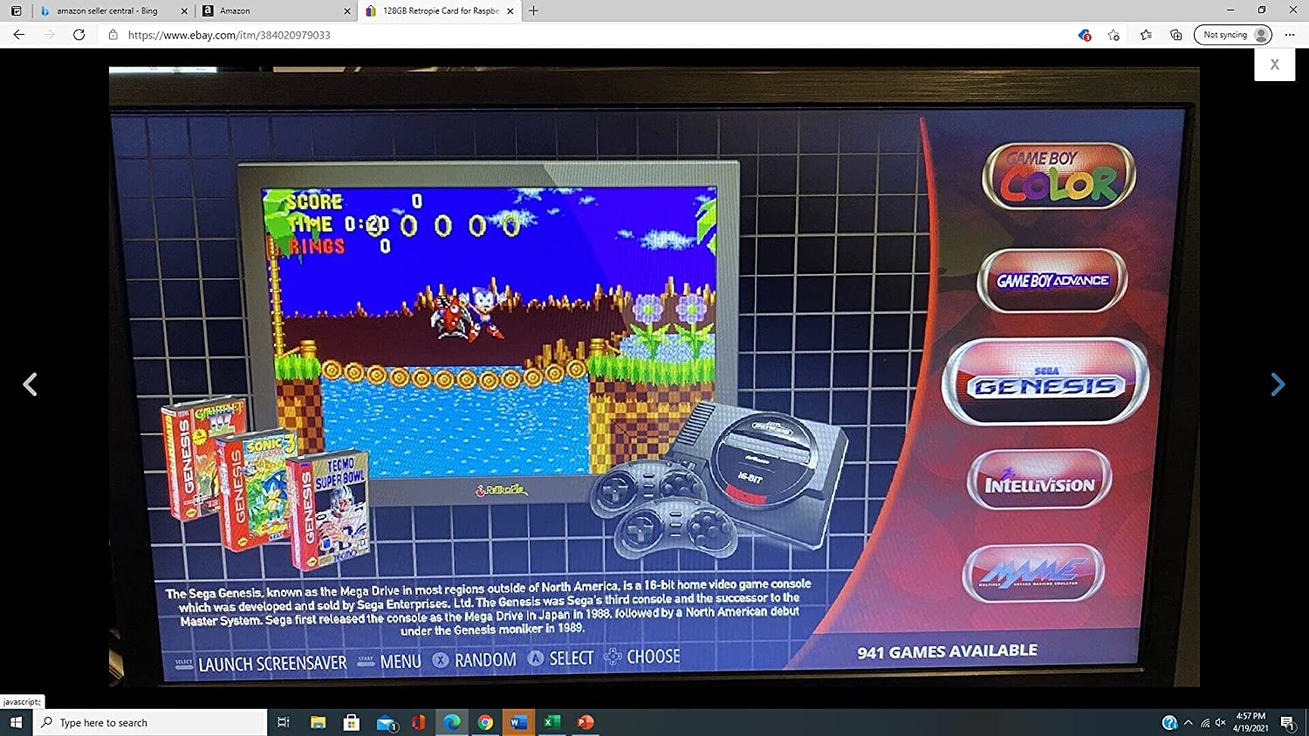View site security info via the lock icon
This screenshot has width=1309, height=736.
click(x=113, y=35)
